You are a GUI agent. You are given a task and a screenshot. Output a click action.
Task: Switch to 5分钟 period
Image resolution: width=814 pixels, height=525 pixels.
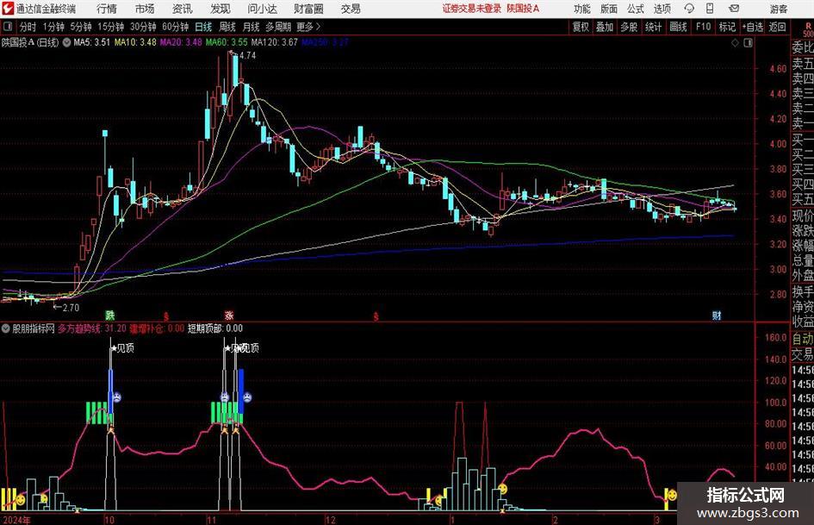point(81,27)
